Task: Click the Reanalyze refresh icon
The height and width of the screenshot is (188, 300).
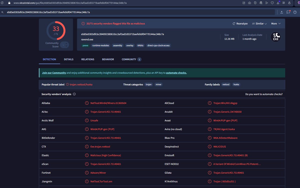Action: click(234, 24)
